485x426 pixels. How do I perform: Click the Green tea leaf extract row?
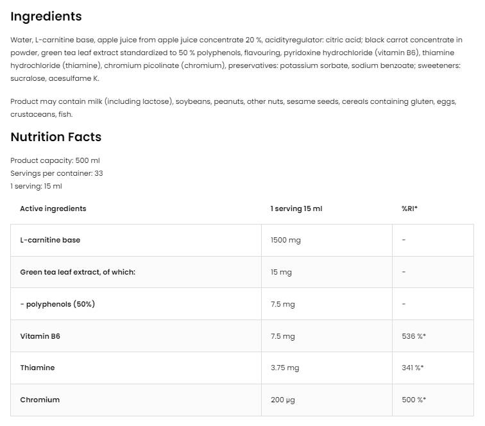click(78, 272)
